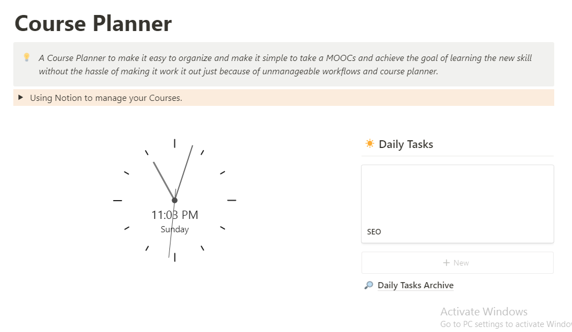572x332 pixels.
Task: Open Daily Tasks Archive
Action: point(415,285)
